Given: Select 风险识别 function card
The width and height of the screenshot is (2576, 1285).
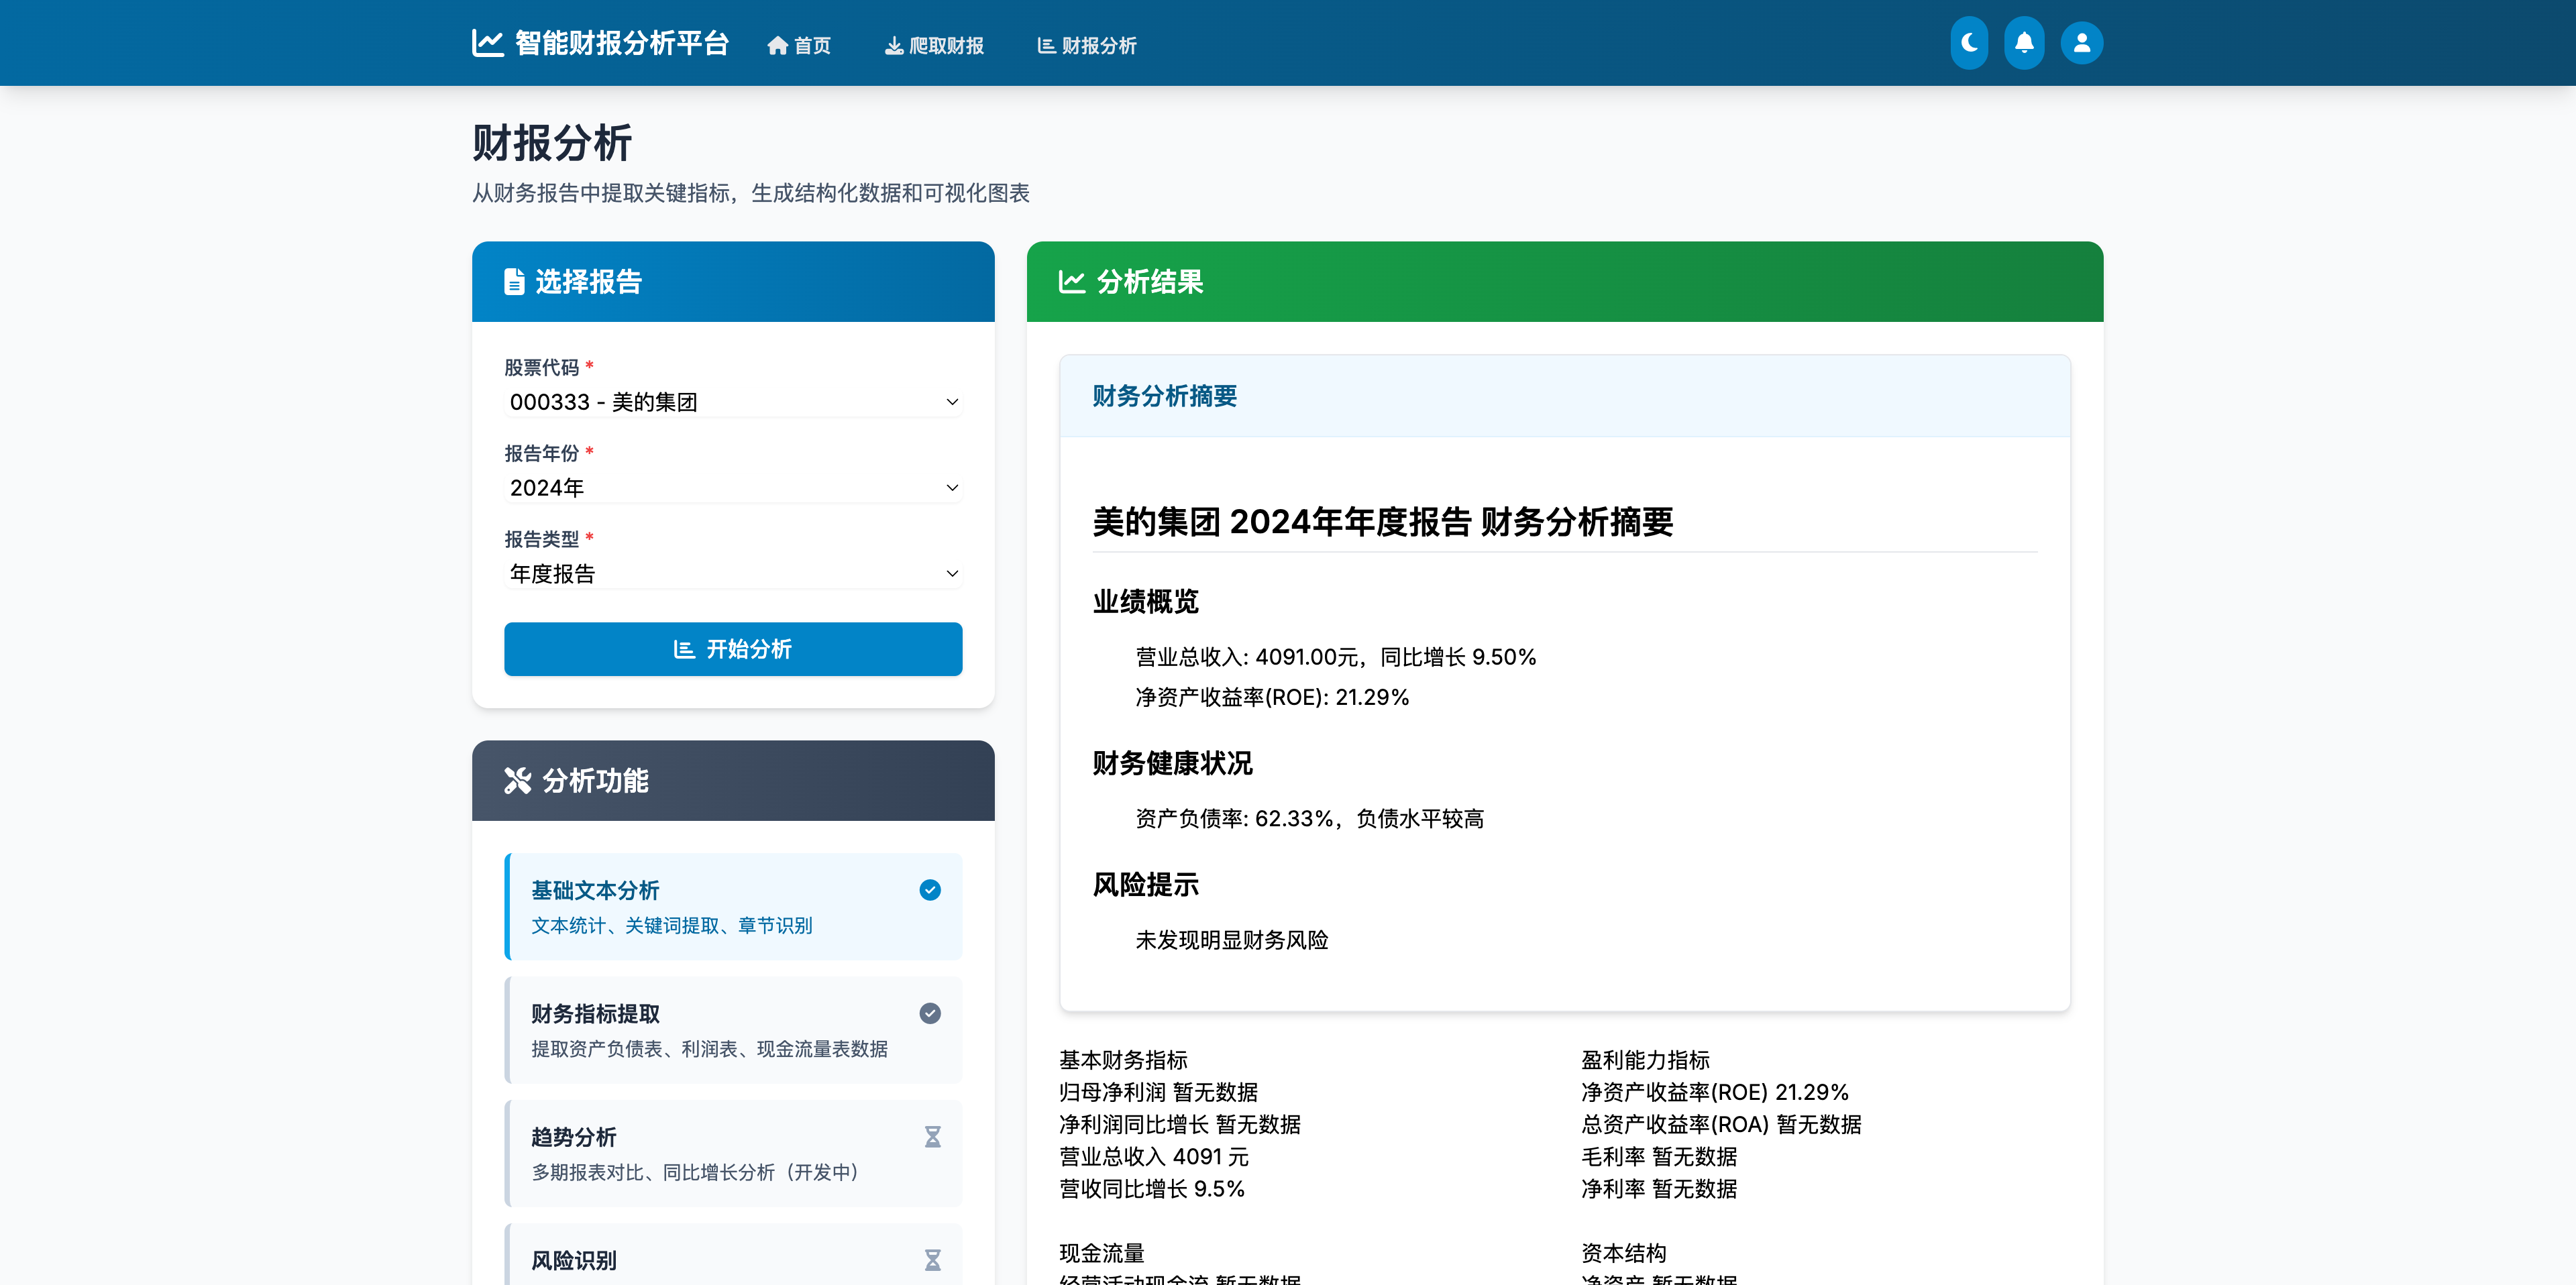Looking at the screenshot, I should pos(733,1255).
